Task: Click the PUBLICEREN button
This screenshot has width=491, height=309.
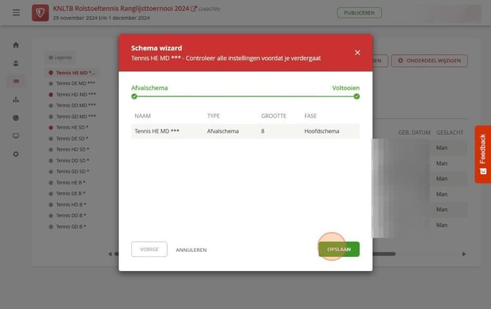Action: tap(359, 13)
